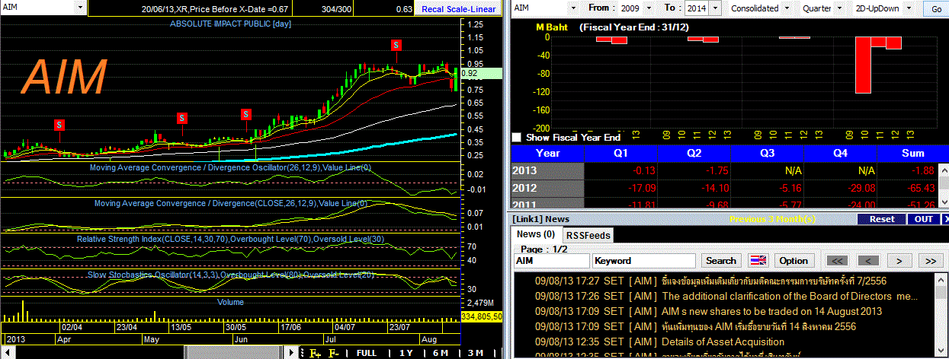The height and width of the screenshot is (359, 949).
Task: Click the Keyword input field
Action: (x=644, y=260)
